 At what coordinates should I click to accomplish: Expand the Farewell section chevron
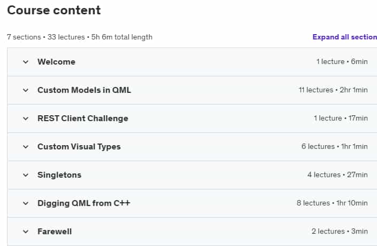click(26, 232)
